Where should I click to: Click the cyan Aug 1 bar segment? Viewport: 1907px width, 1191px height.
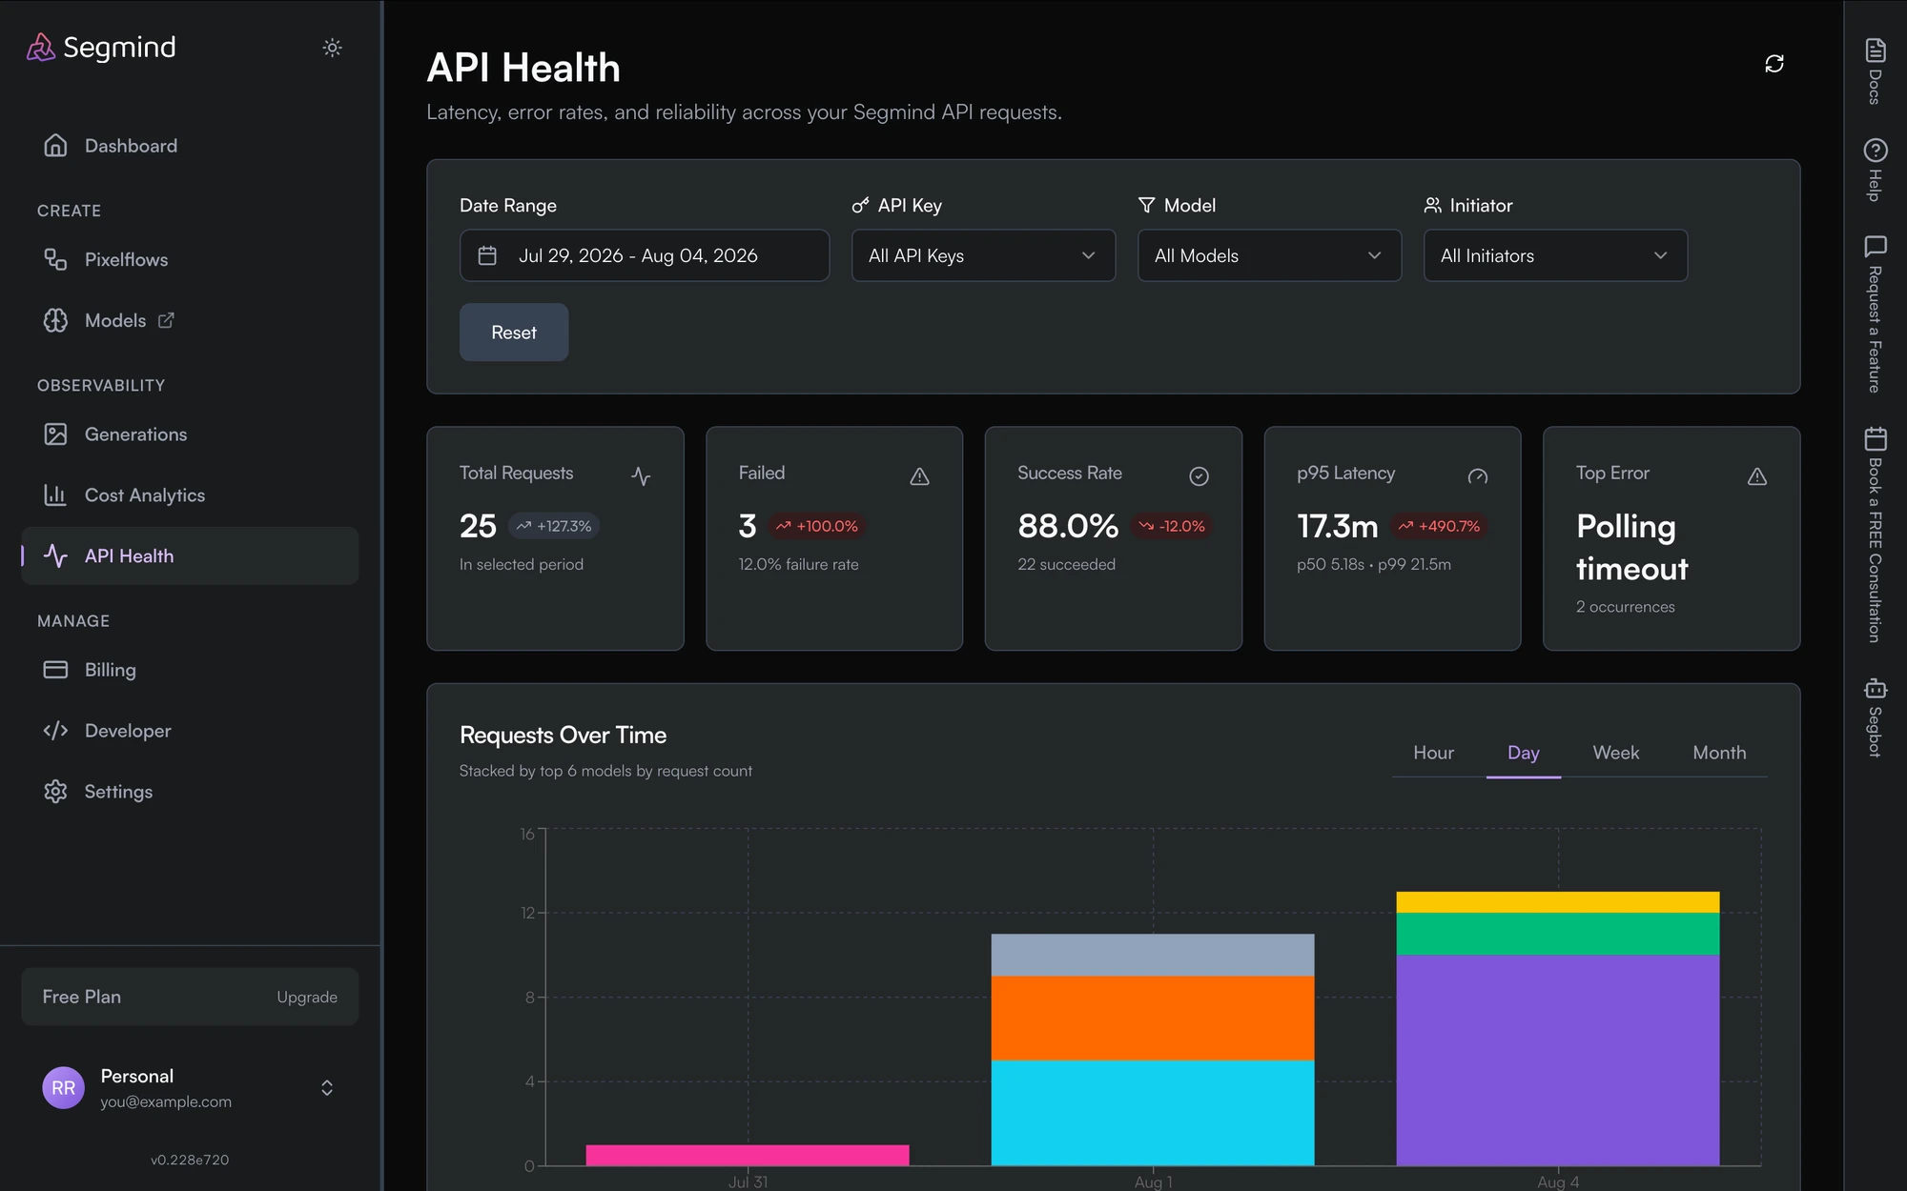click(1153, 1113)
